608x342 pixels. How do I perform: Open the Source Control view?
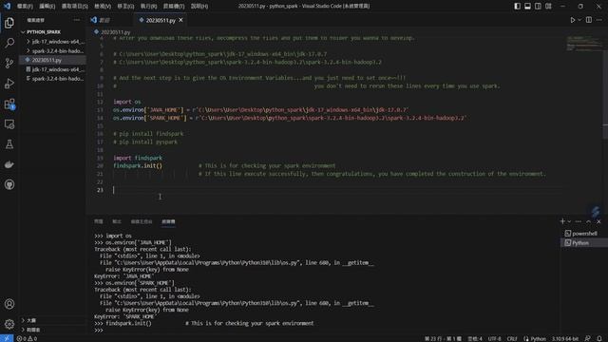[x=9, y=63]
